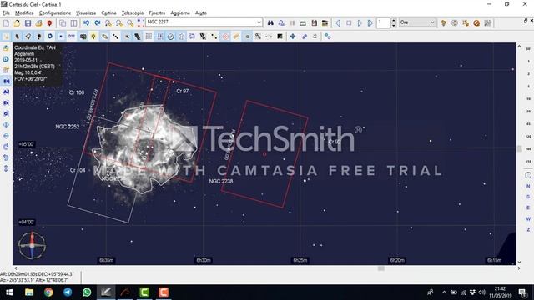Click the telescope connect link icon

point(304,37)
